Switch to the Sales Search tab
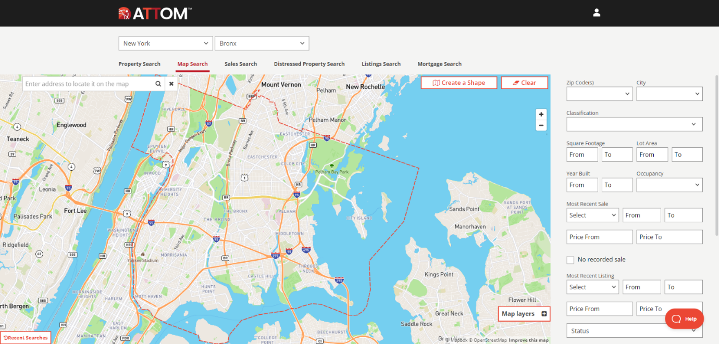 click(241, 64)
